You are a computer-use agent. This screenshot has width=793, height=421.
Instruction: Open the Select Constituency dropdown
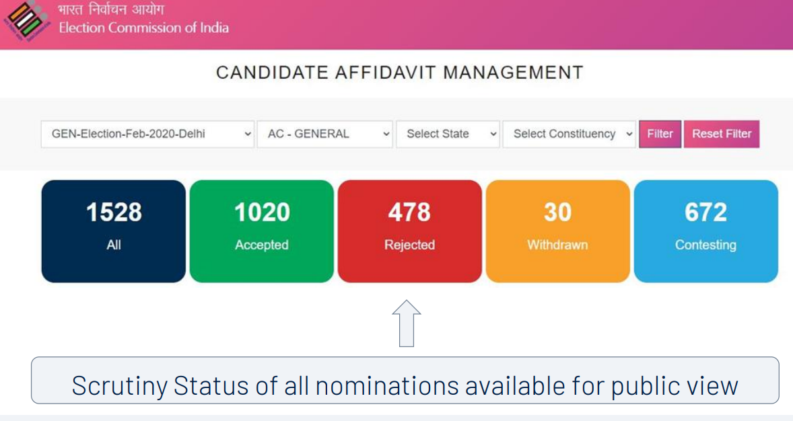[x=569, y=134]
